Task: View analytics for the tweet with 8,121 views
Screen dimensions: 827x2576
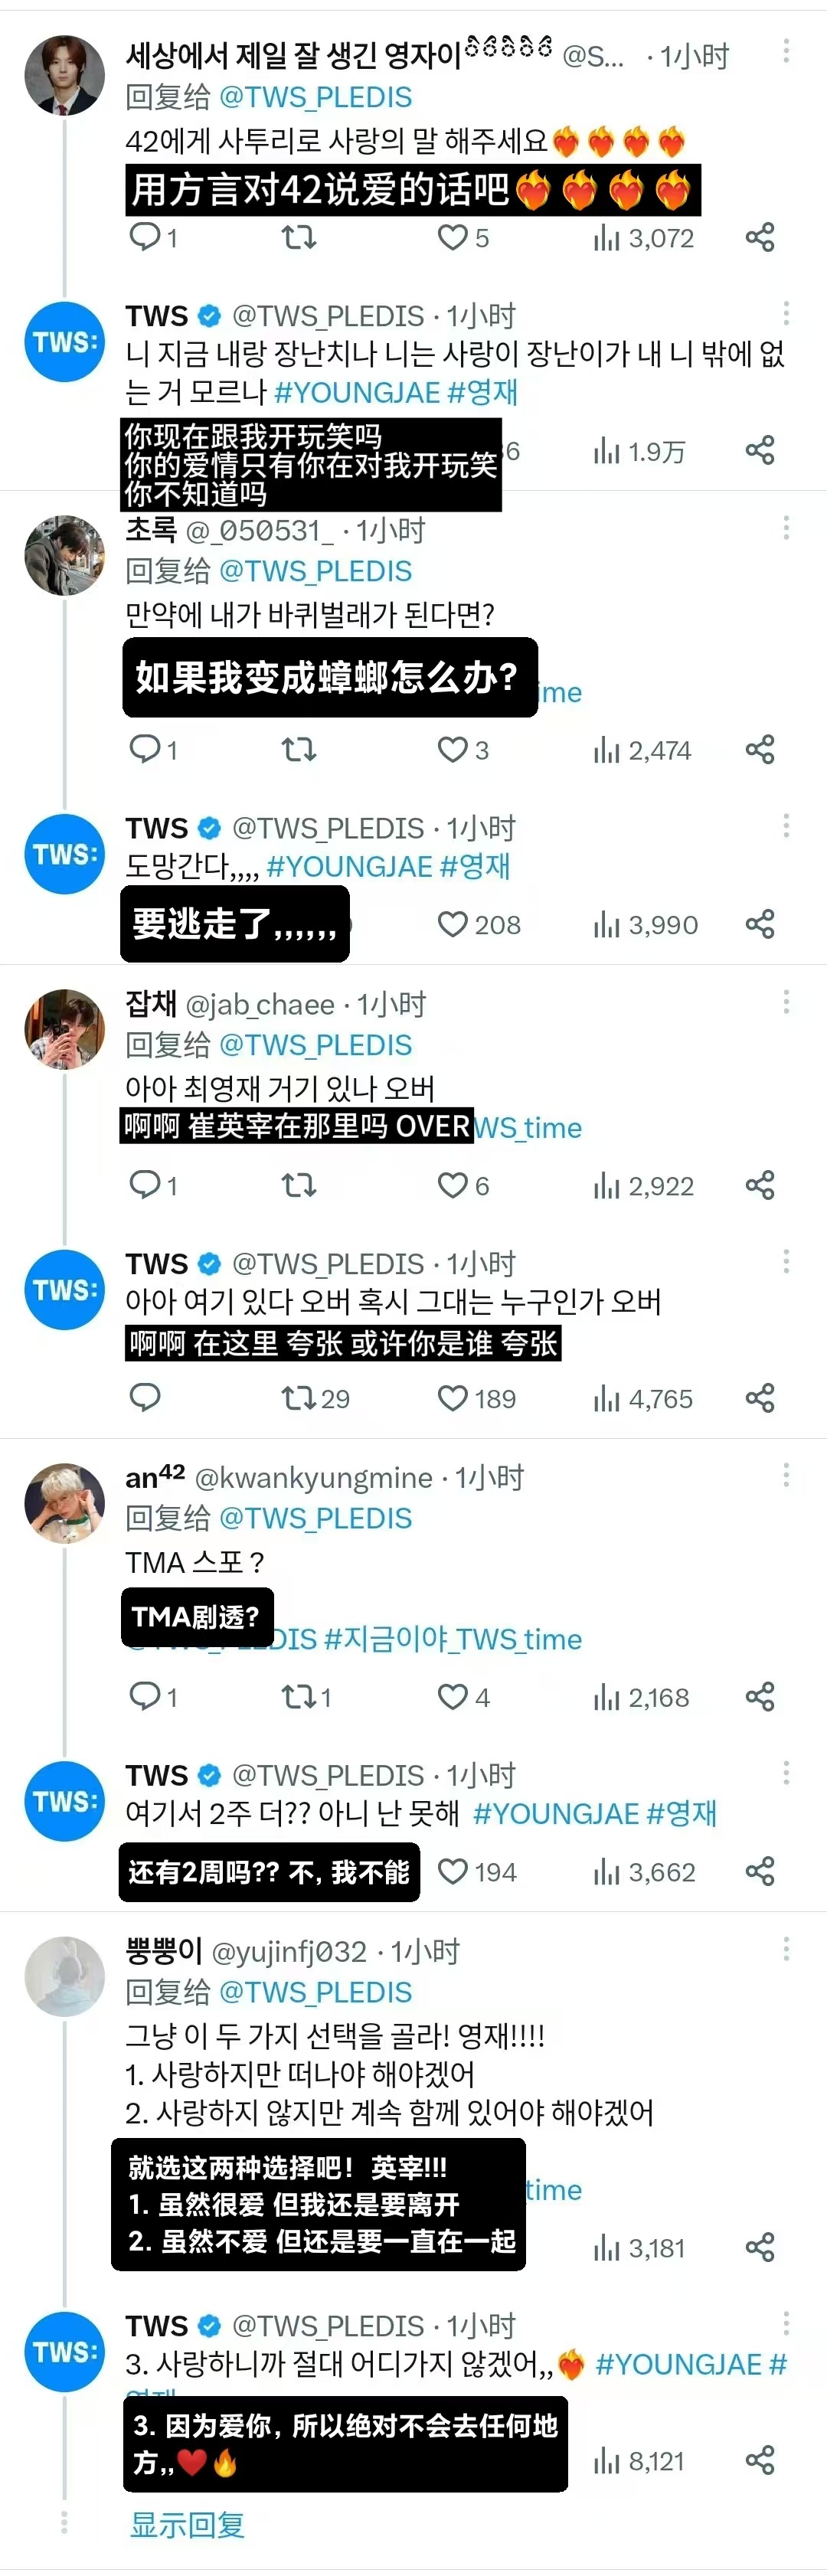Action: [639, 2461]
